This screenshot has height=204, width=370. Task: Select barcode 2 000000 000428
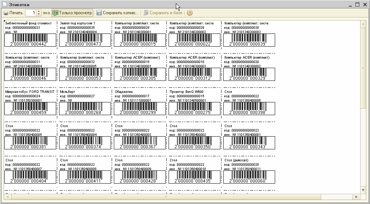click(140, 177)
